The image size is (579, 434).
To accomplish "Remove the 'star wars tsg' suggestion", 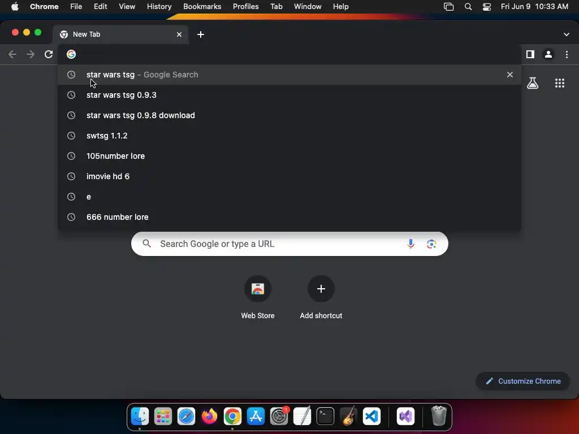I will [x=510, y=75].
